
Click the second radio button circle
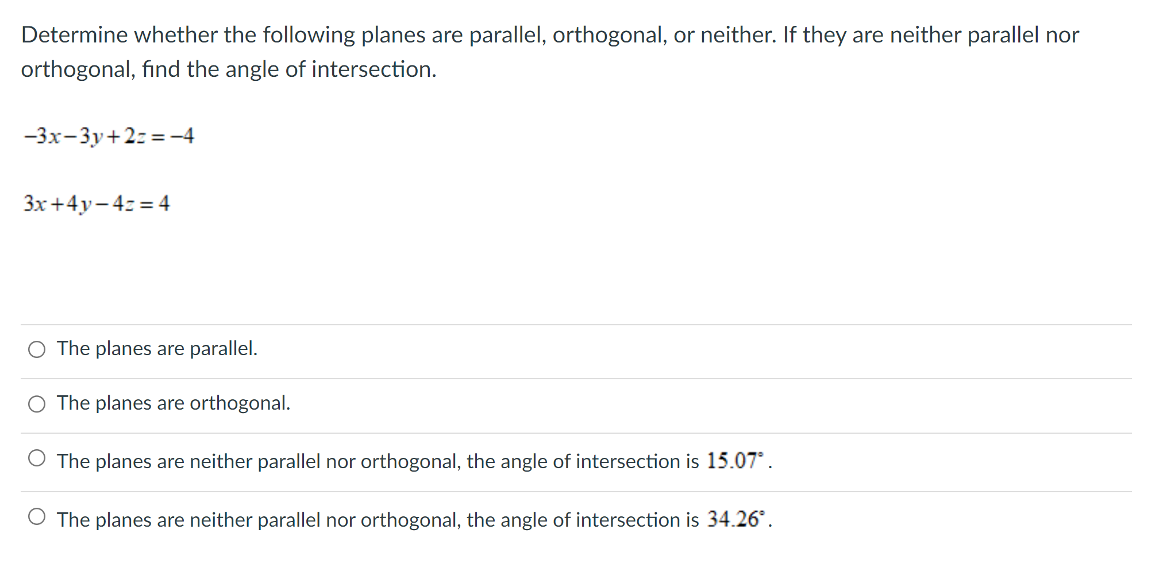tap(37, 403)
